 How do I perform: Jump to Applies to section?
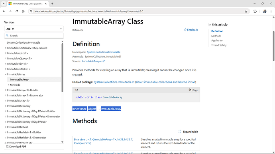tap(217, 40)
